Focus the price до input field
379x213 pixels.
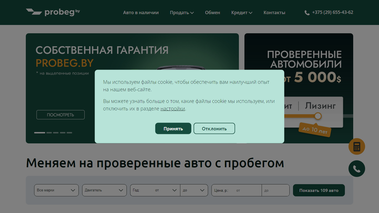pyautogui.click(x=276, y=190)
